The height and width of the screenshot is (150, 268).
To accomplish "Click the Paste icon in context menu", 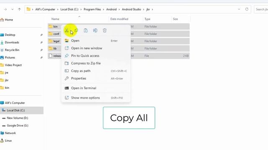I will click(x=85, y=30).
